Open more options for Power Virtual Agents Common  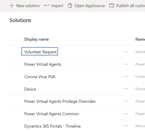(126, 114)
